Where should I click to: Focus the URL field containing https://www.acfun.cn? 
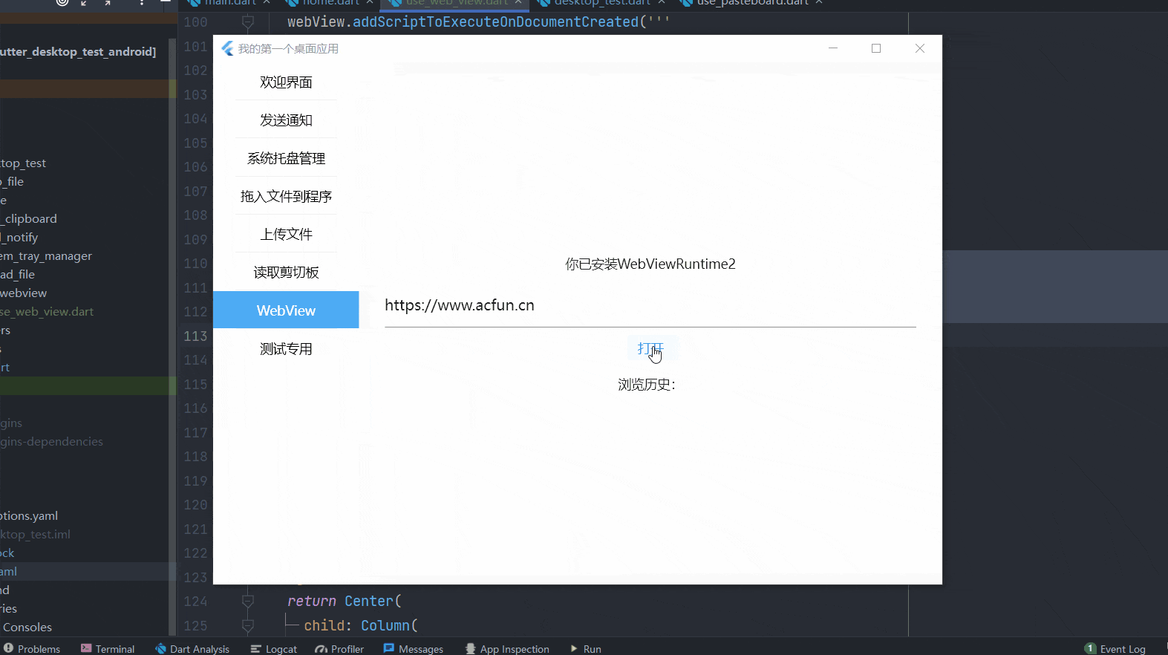(650, 305)
